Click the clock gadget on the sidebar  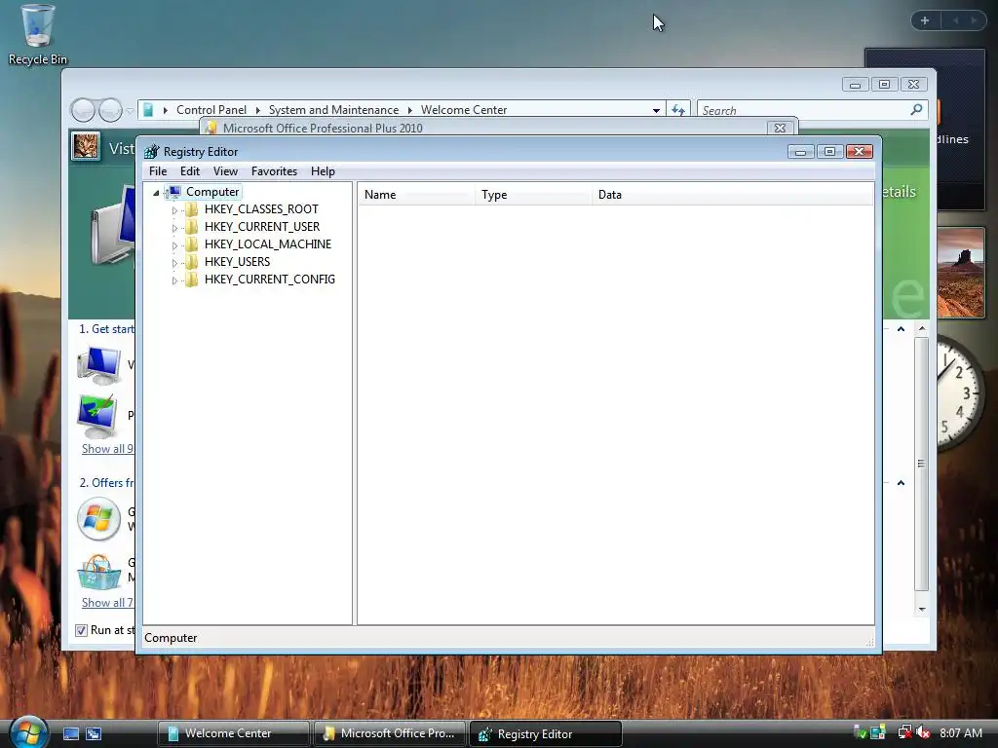tap(961, 393)
